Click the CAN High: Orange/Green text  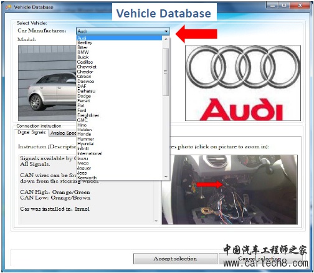(x=55, y=192)
